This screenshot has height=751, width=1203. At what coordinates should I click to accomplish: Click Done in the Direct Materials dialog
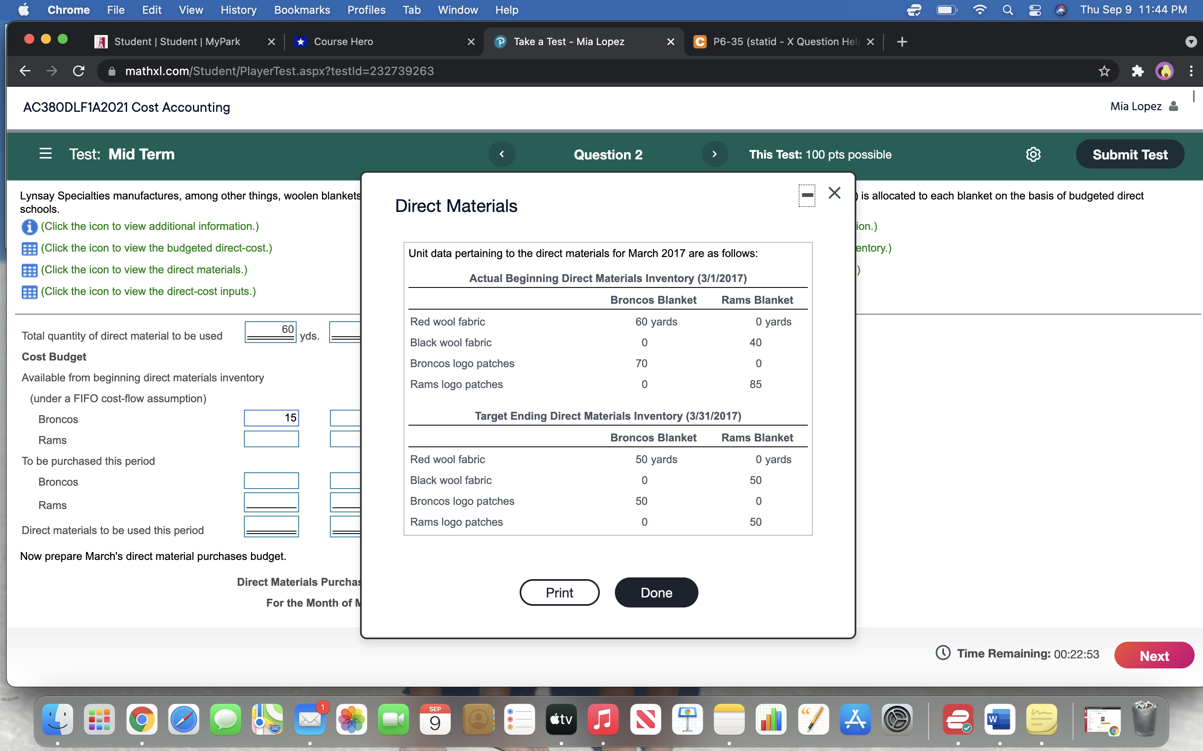[x=656, y=592]
